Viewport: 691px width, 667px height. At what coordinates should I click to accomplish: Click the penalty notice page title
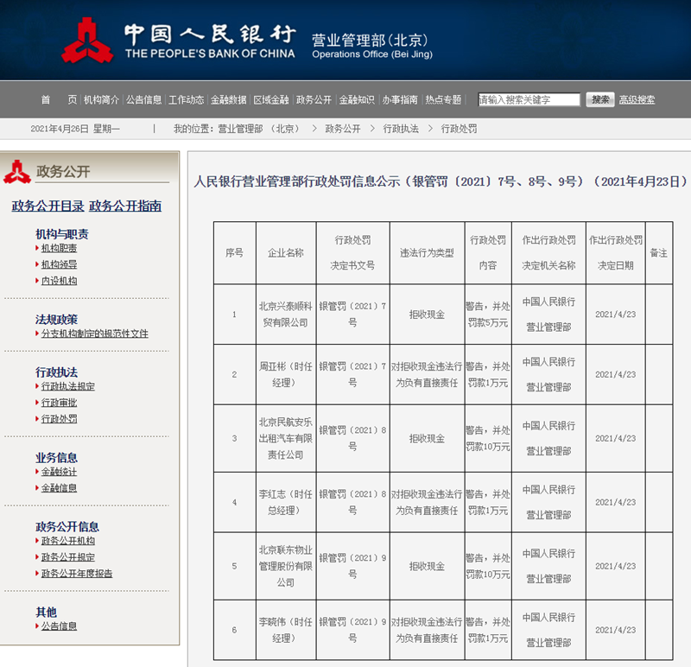tap(441, 181)
